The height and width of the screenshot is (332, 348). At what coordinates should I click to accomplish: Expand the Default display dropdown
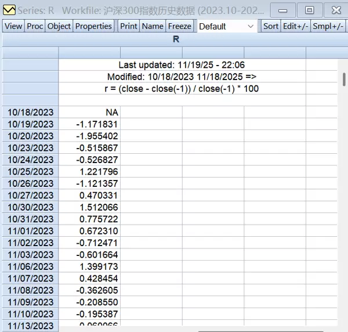tap(251, 27)
